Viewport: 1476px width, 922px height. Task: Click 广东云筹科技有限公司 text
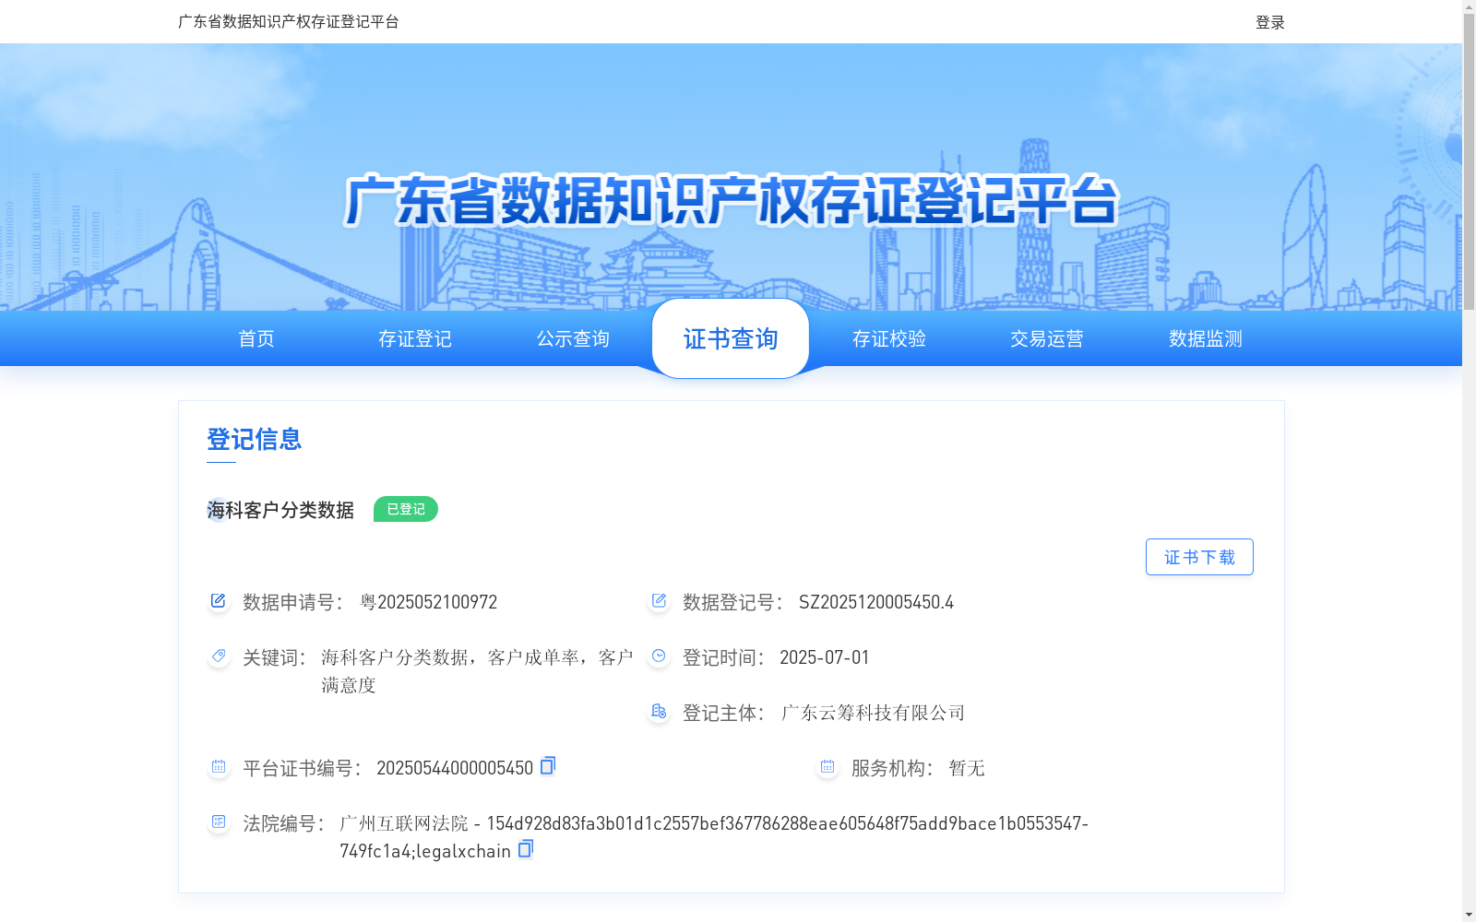click(x=873, y=713)
